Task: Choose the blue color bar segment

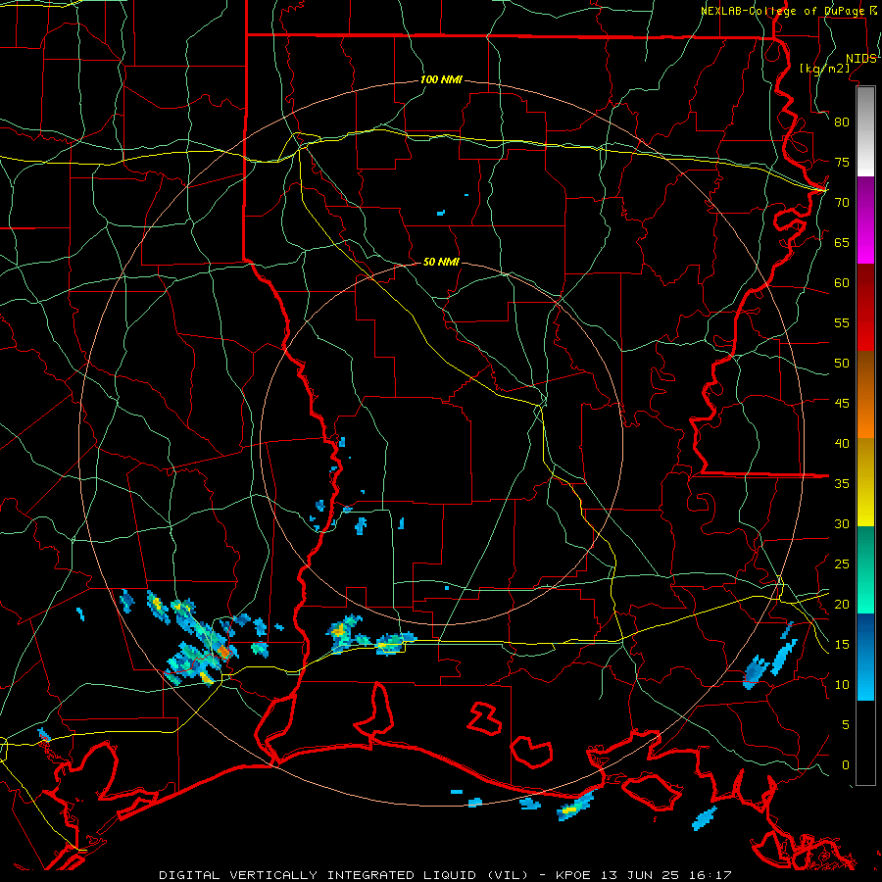Action: pos(865,657)
